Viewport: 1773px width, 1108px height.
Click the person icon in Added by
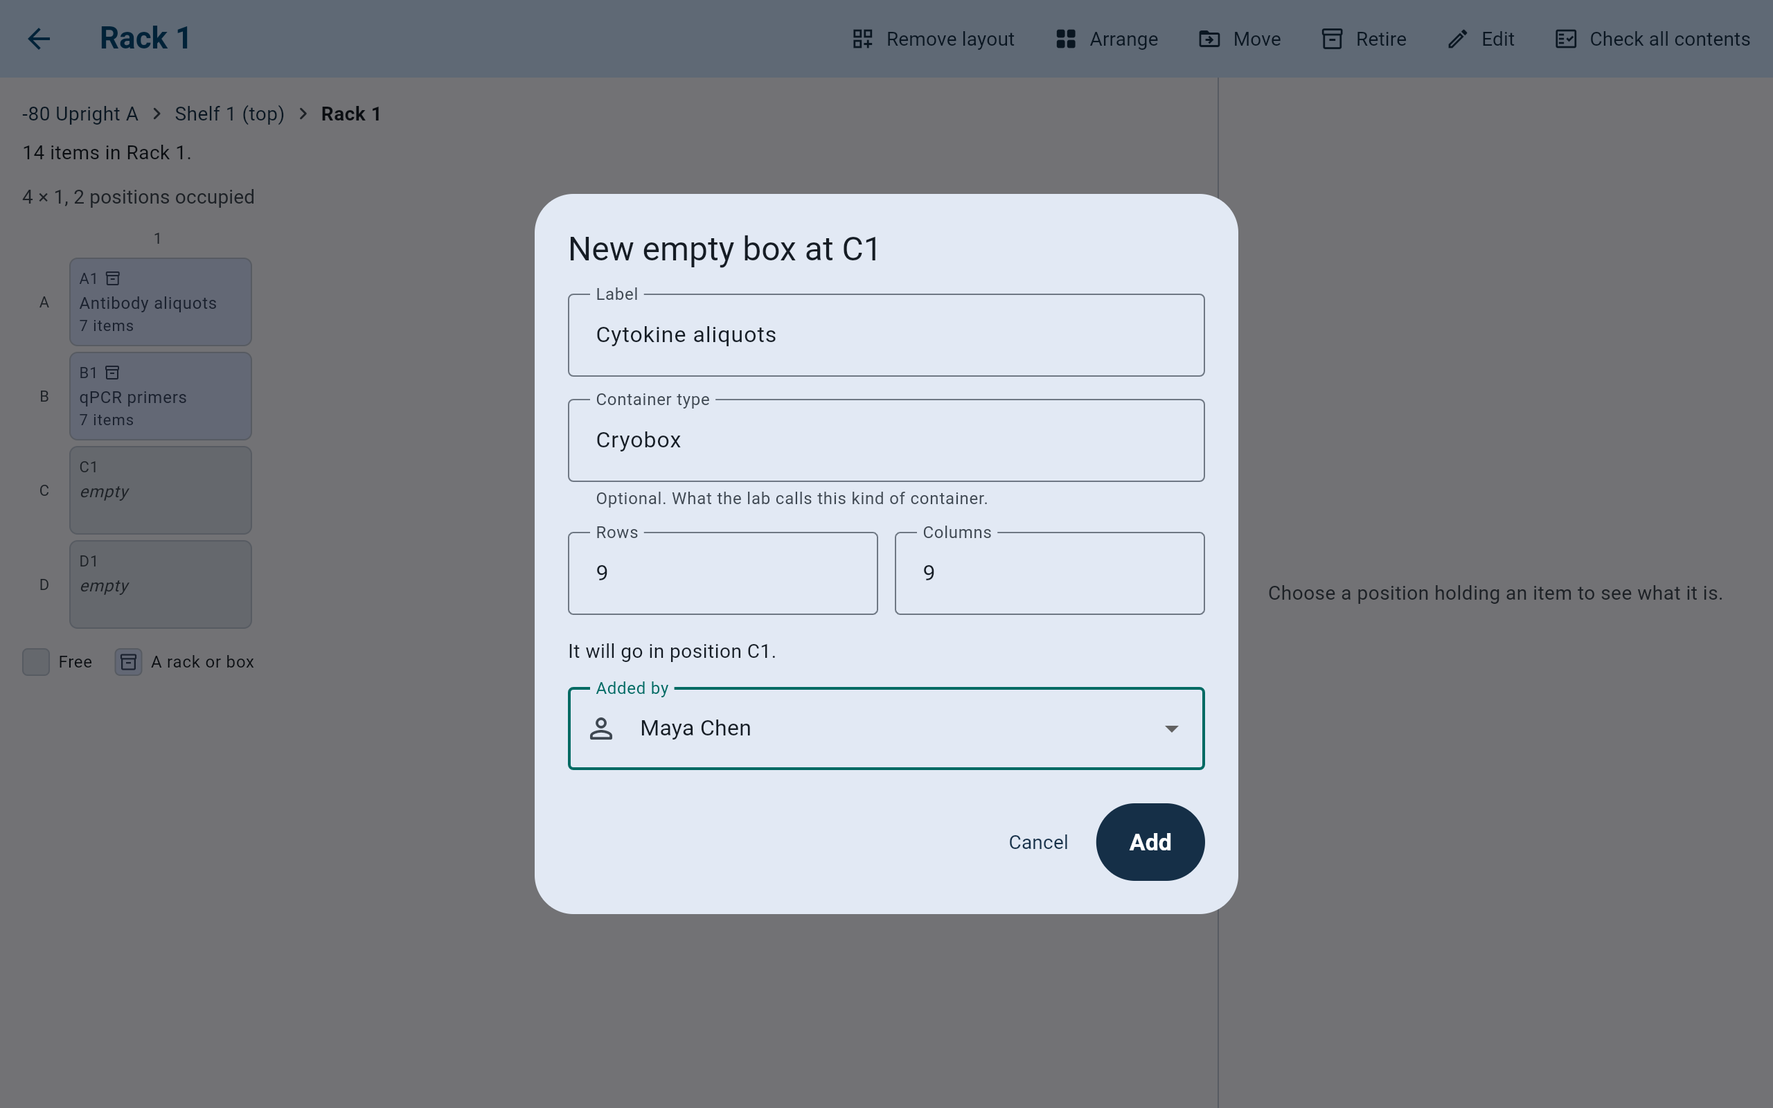pyautogui.click(x=600, y=729)
